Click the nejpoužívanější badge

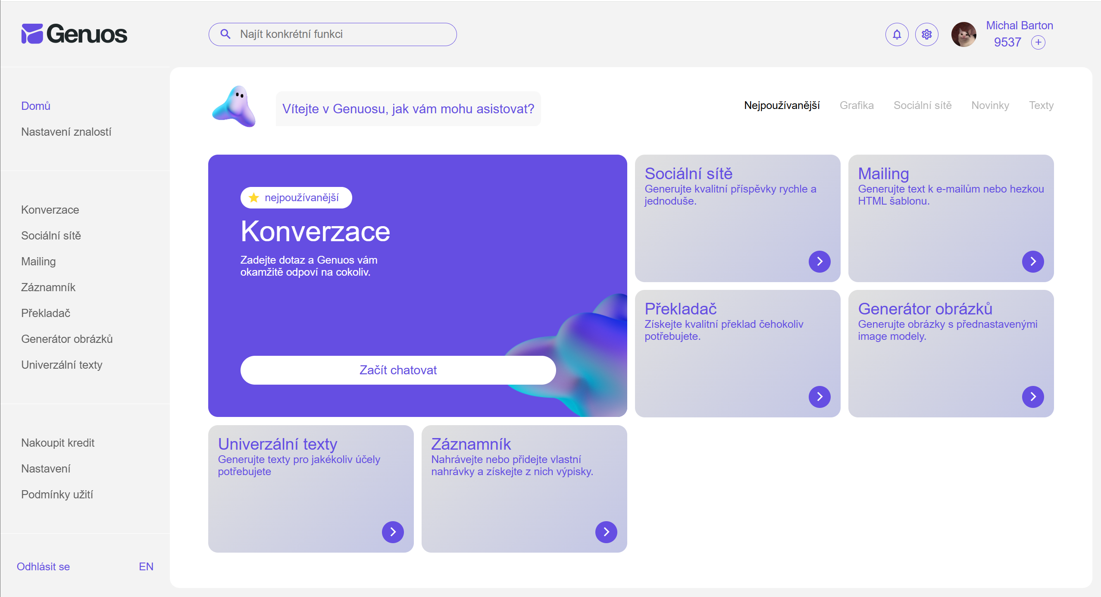click(x=296, y=198)
